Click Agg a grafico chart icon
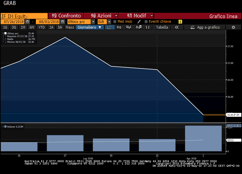The height and width of the screenshot is (174, 242). click(x=192, y=28)
